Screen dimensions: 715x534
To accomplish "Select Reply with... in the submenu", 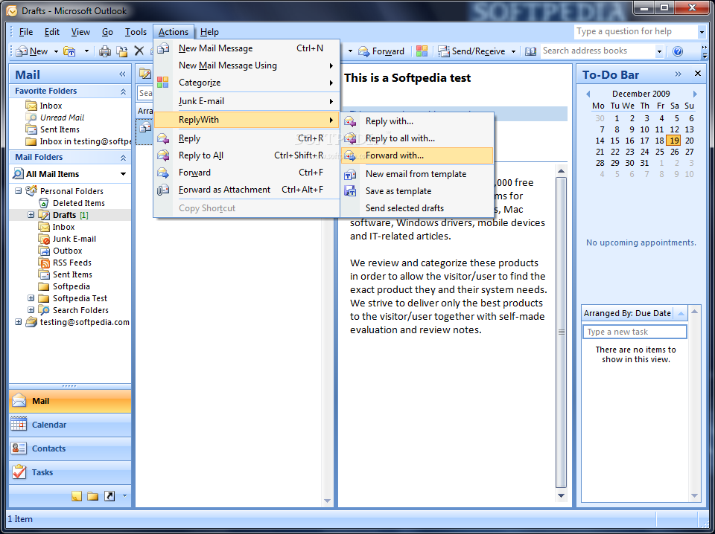I will click(417, 121).
